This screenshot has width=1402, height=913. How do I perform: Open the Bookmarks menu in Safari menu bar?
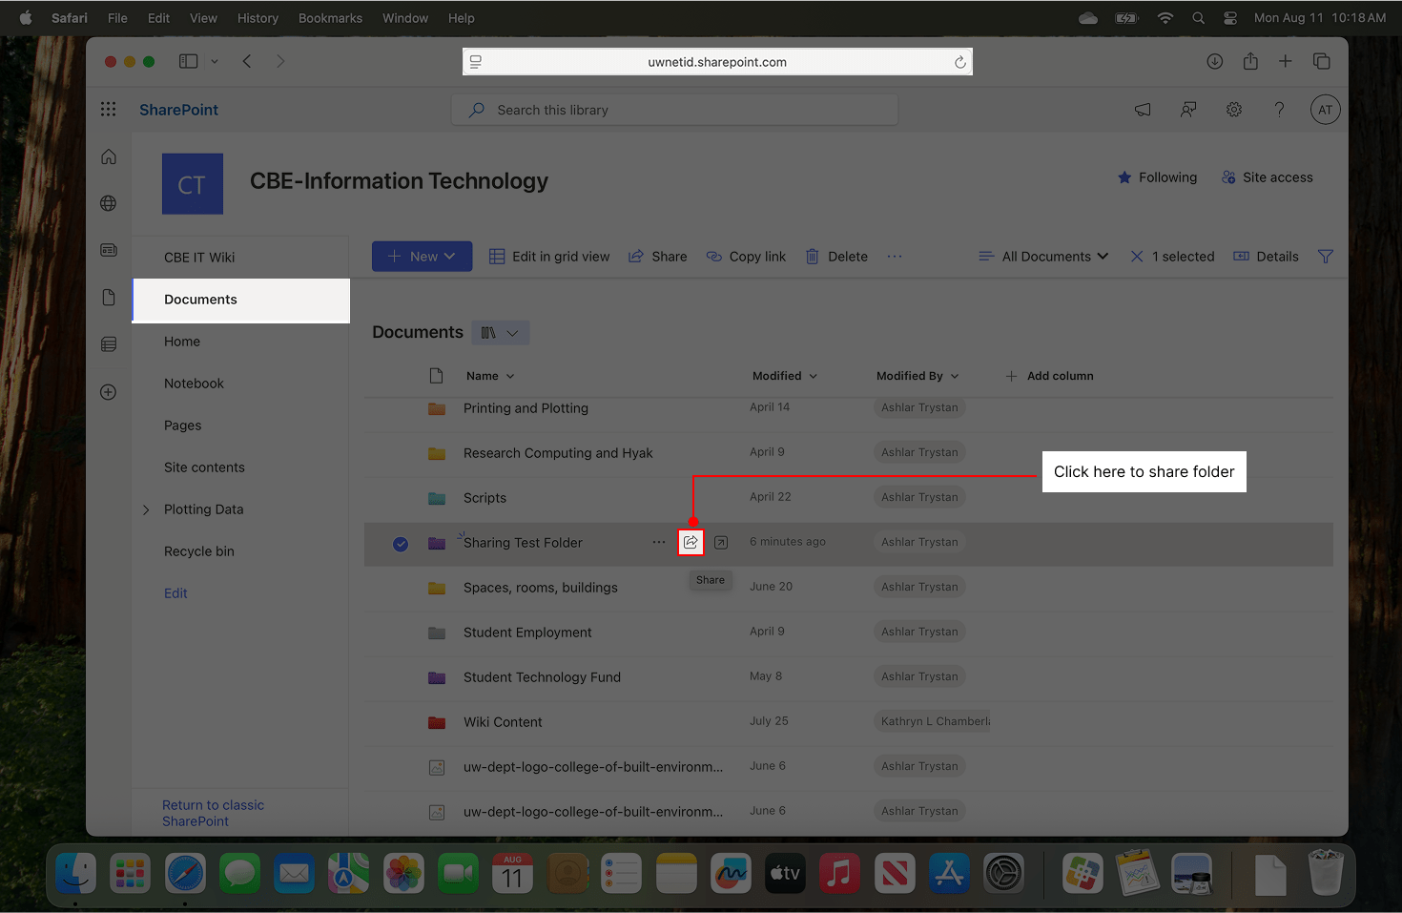click(x=330, y=18)
